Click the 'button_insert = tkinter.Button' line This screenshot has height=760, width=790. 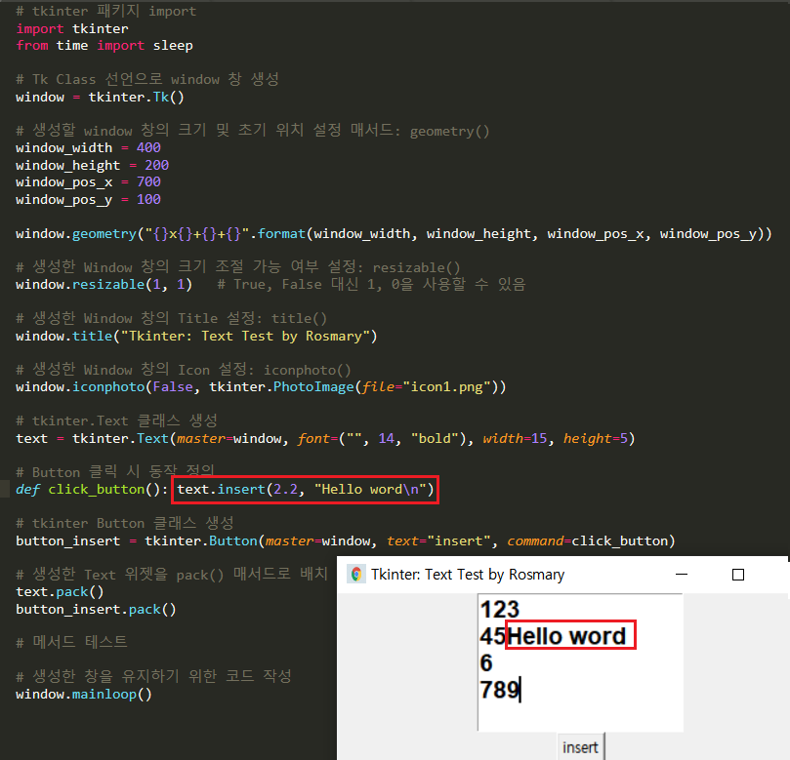pos(345,541)
